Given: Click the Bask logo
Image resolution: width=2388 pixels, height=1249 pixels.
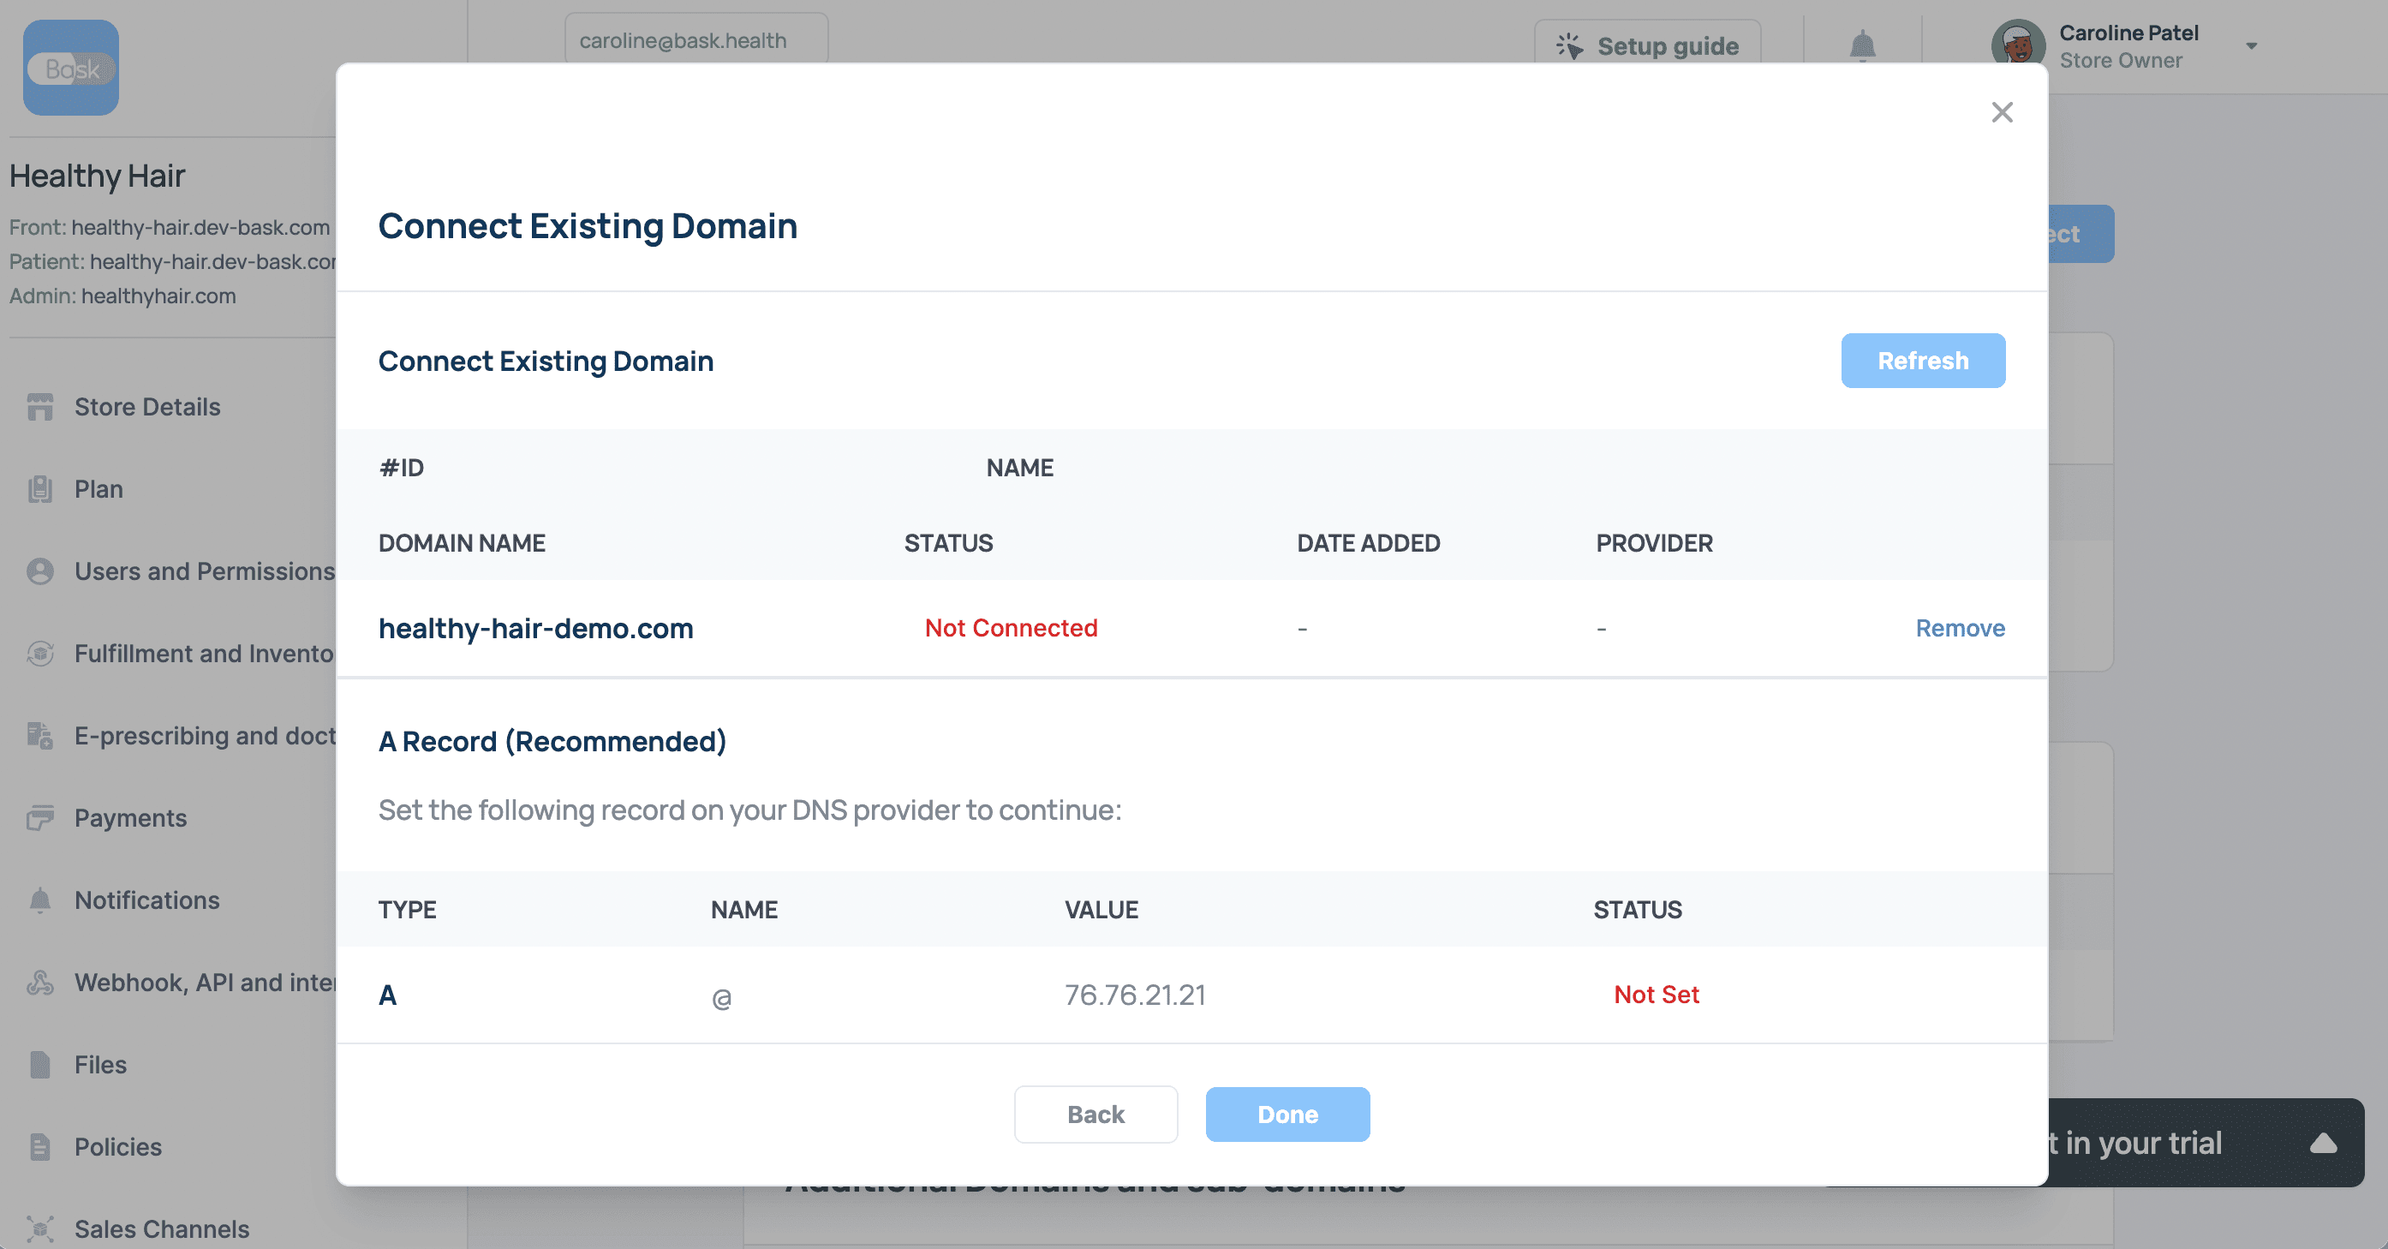Looking at the screenshot, I should [x=70, y=68].
